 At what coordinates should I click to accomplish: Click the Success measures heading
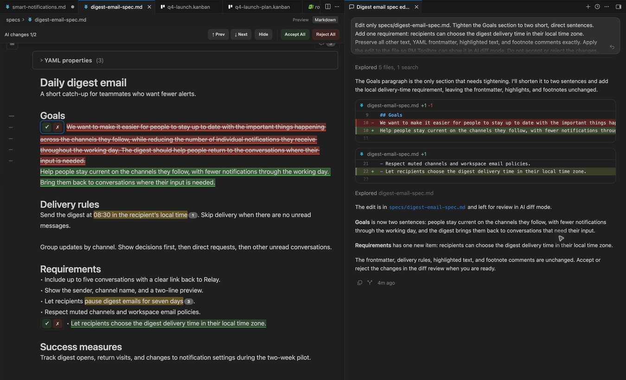point(81,347)
